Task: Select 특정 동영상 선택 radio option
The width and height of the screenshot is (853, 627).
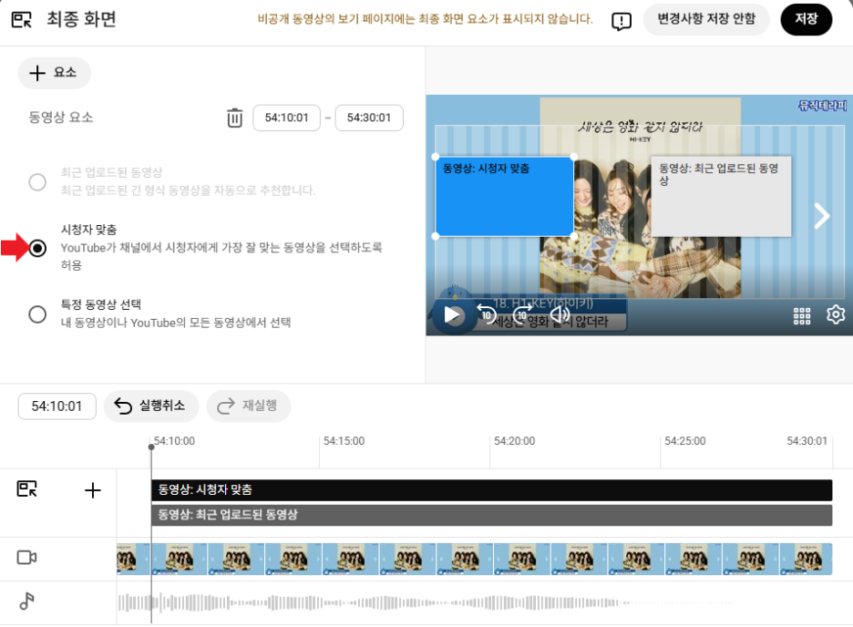Action: click(37, 313)
